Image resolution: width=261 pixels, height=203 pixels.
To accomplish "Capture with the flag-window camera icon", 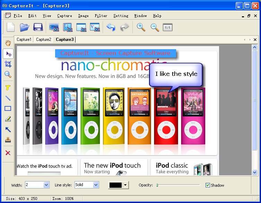I will click(95, 27).
